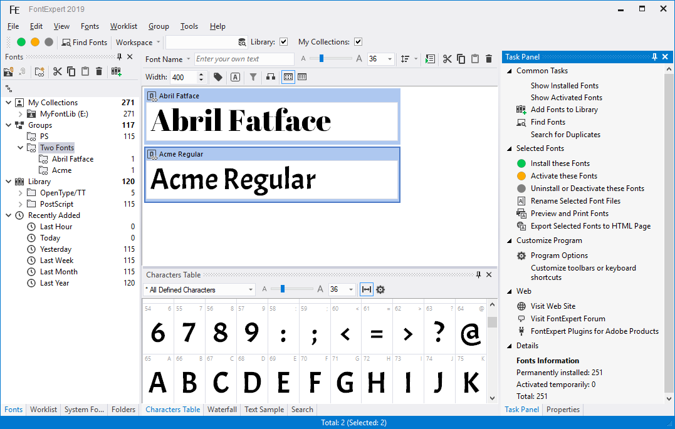
Task: Click Visit FontExpert Forum link
Action: pos(568,319)
